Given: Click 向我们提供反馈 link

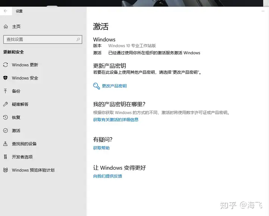Looking at the screenshot, I should 108,176.
